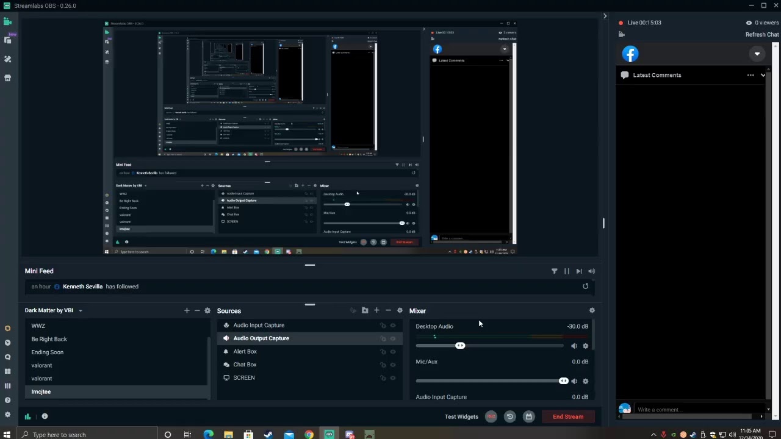Image resolution: width=781 pixels, height=439 pixels.
Task: Start recording with REC button
Action: point(491,416)
